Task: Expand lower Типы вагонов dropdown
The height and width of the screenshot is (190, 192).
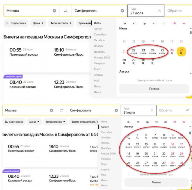Action: 55,122
